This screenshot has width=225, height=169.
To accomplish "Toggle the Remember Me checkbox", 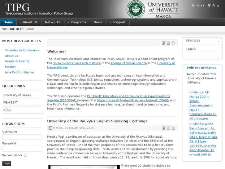I will pyautogui.click(x=26, y=155).
